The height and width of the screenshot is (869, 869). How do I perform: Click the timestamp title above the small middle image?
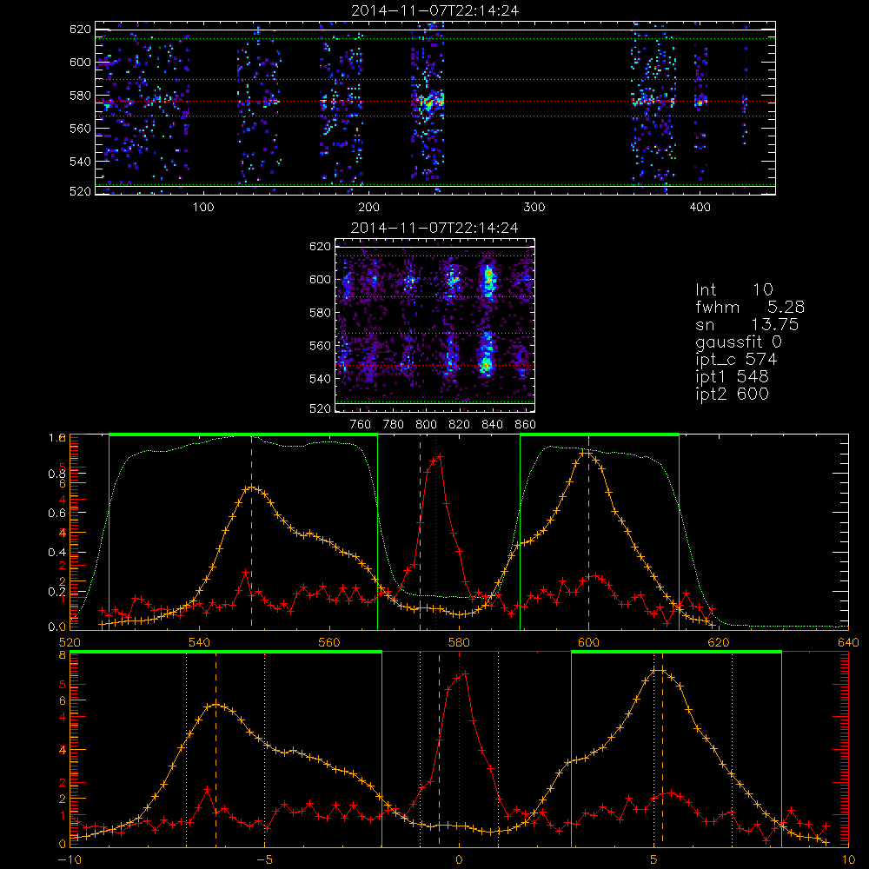435,228
